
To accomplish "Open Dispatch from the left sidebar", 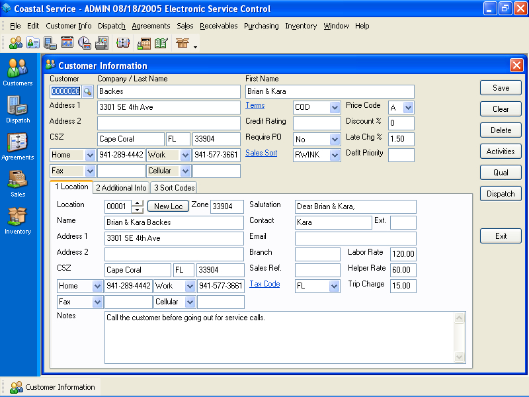I will click(x=18, y=109).
